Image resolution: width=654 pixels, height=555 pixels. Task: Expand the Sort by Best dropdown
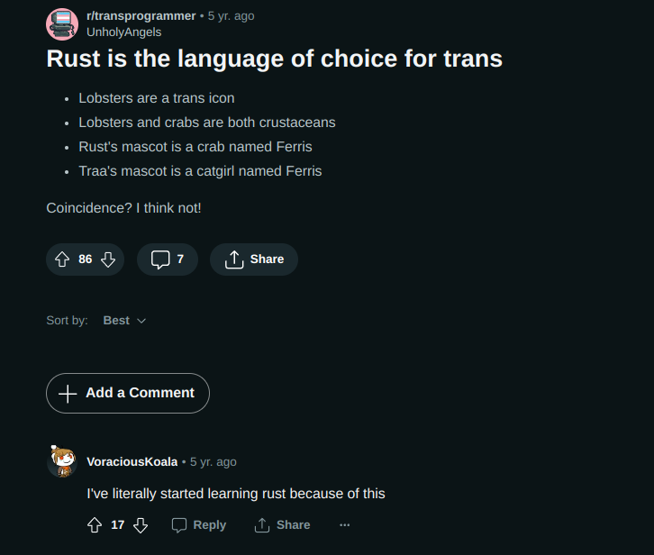124,321
